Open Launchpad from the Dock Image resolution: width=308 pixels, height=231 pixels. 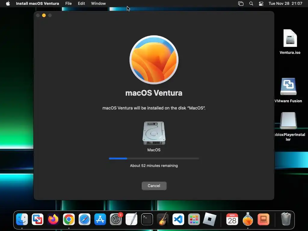(194, 219)
